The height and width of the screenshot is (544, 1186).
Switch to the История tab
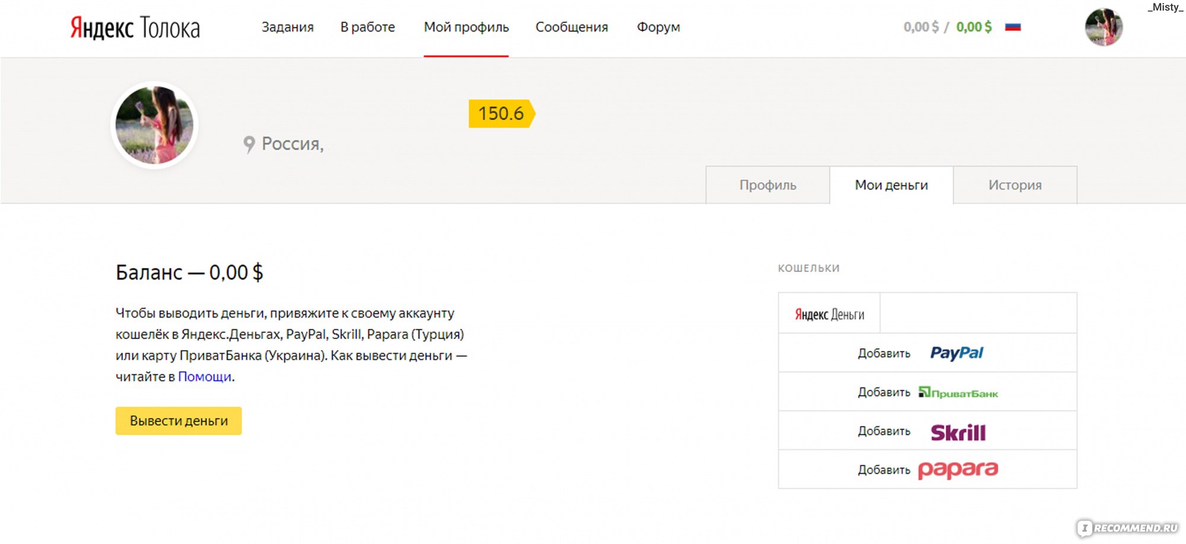click(x=1015, y=185)
